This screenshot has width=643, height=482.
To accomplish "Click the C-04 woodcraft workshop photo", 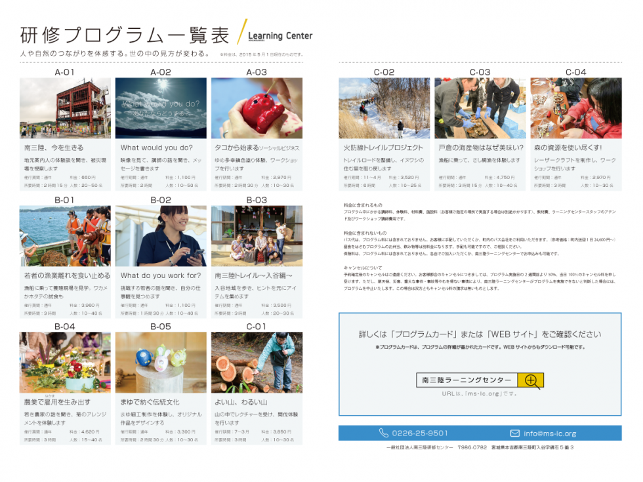I will click(x=576, y=108).
